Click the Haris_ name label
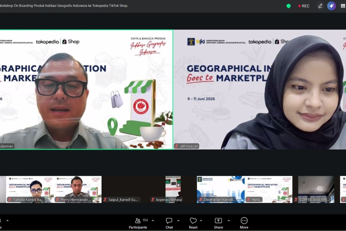 (x=256, y=200)
